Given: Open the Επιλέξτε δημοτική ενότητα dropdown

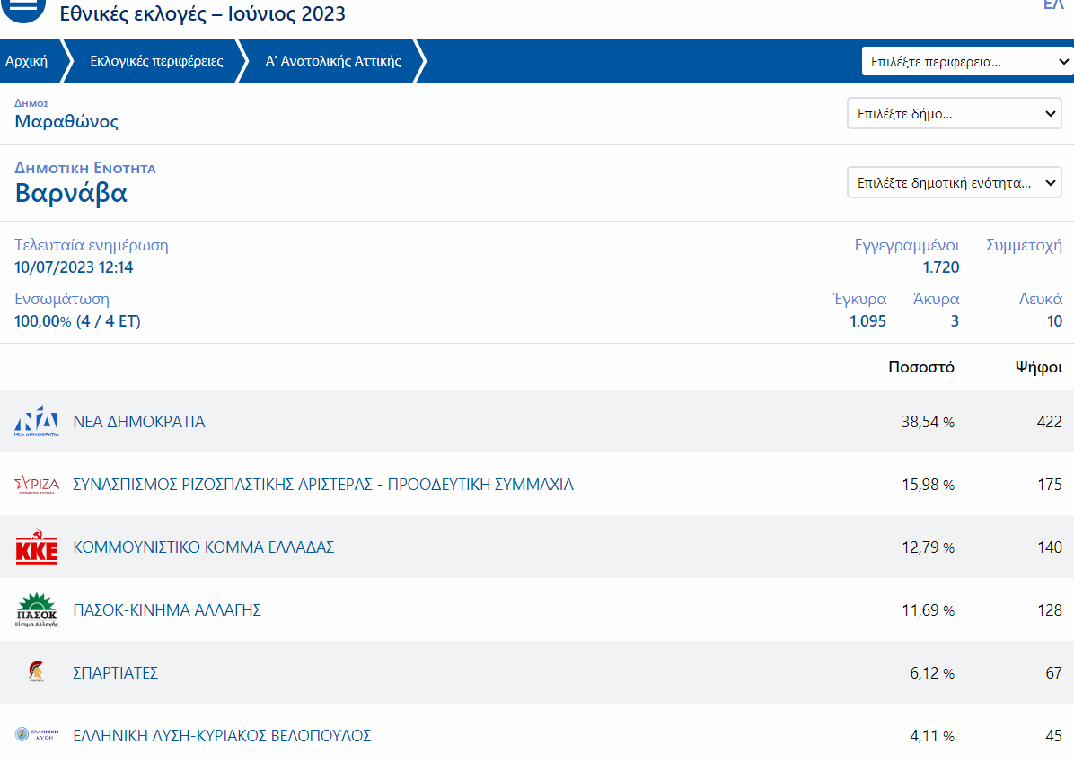Looking at the screenshot, I should pos(955,183).
